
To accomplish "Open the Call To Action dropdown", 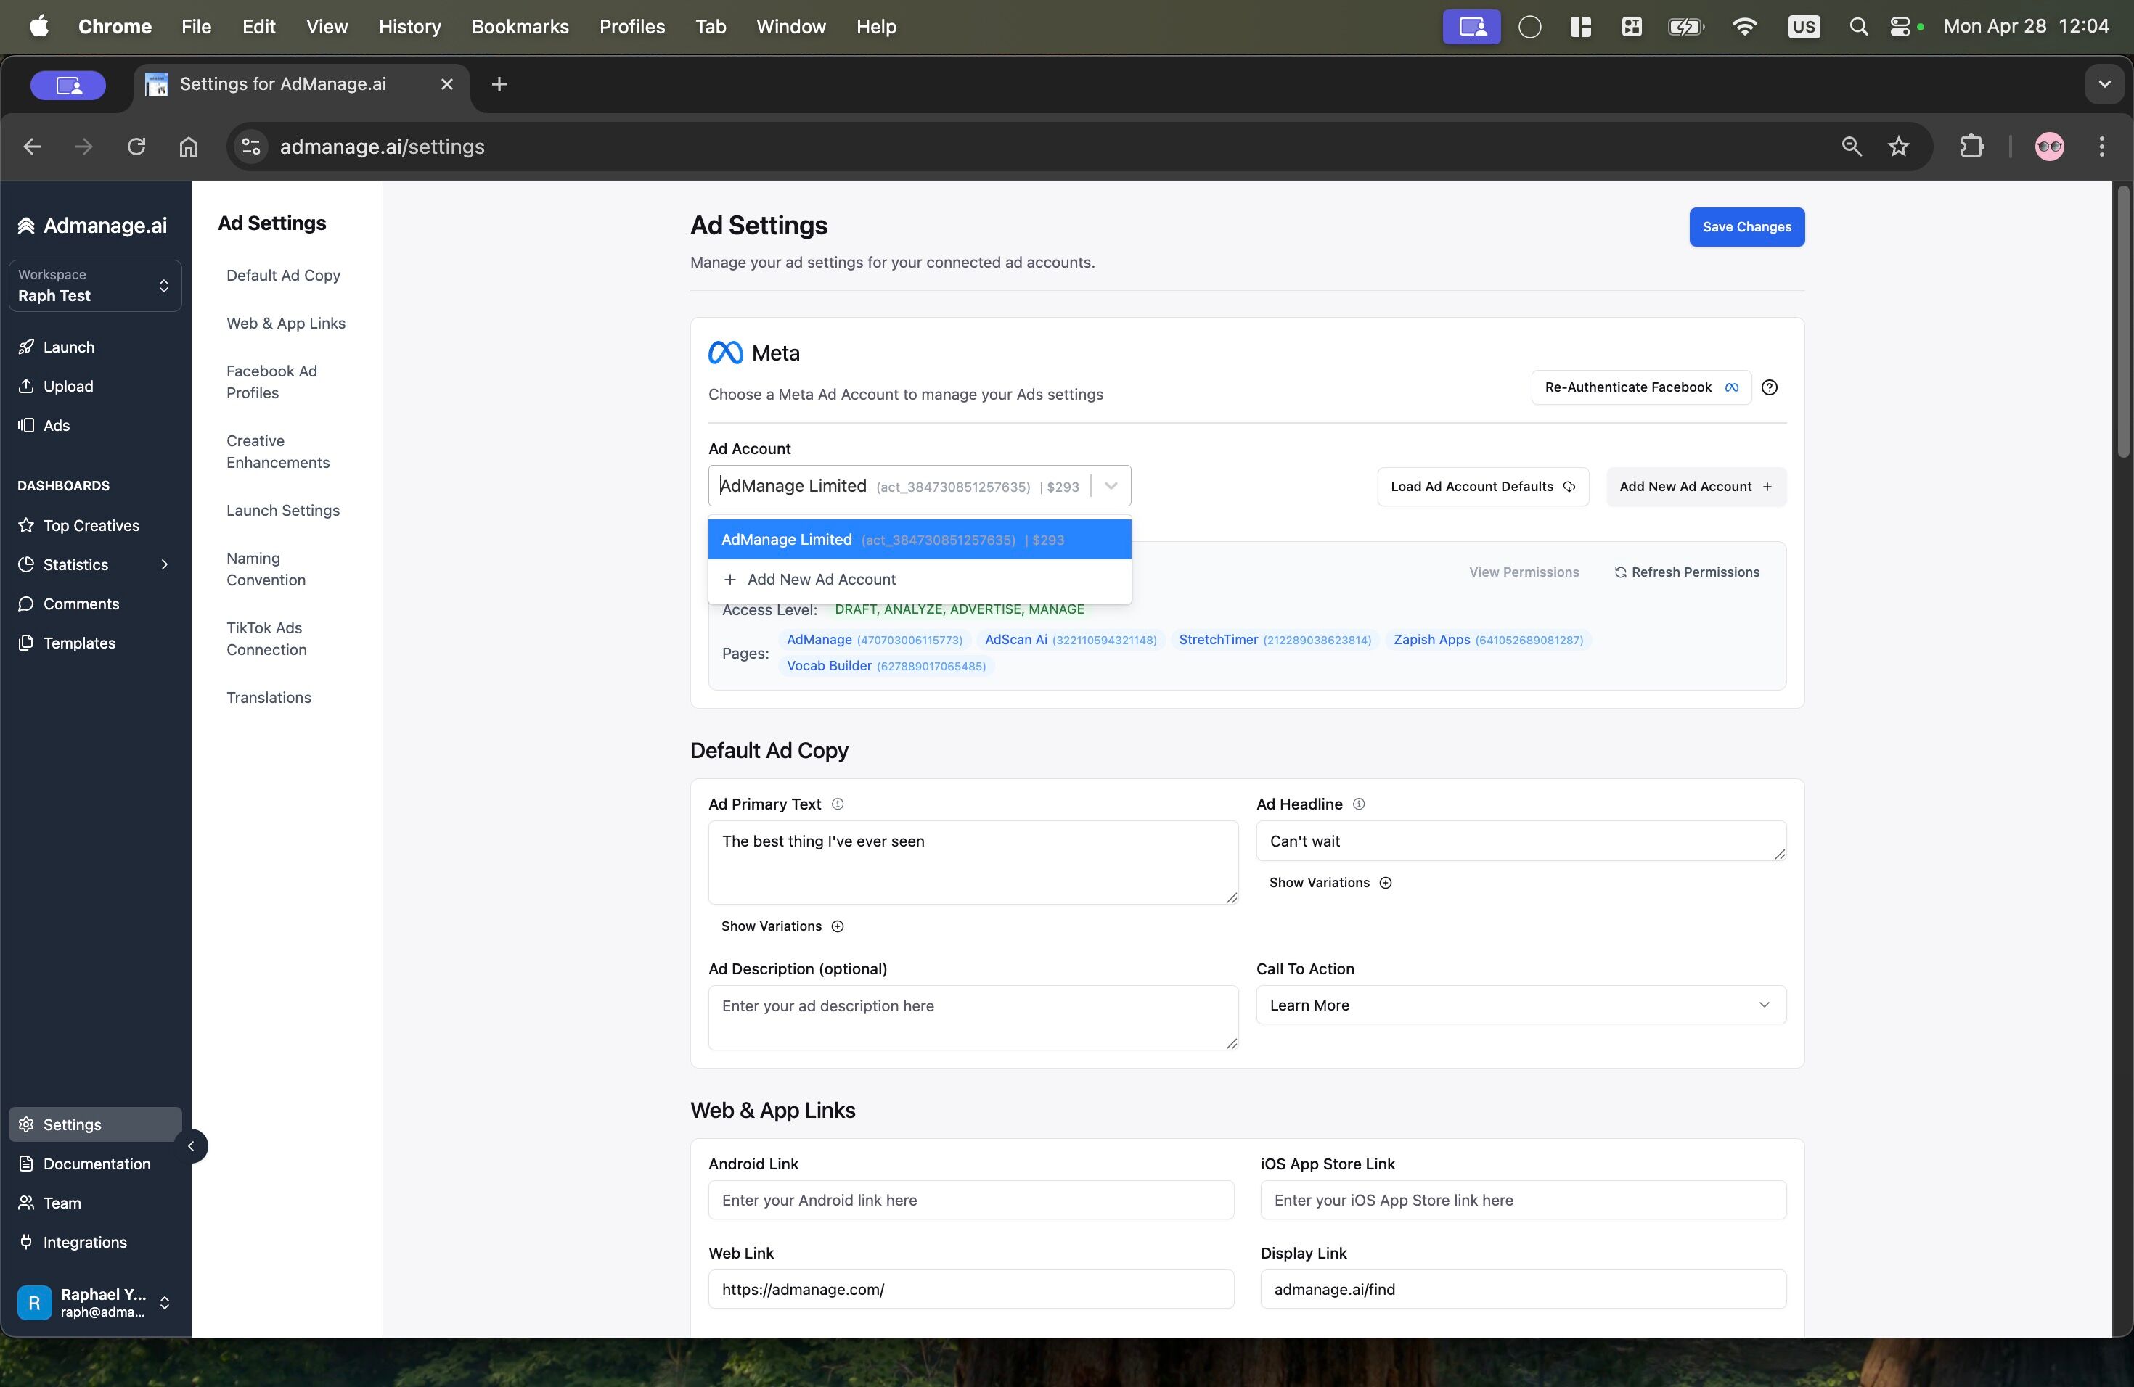I will pos(1520,1005).
